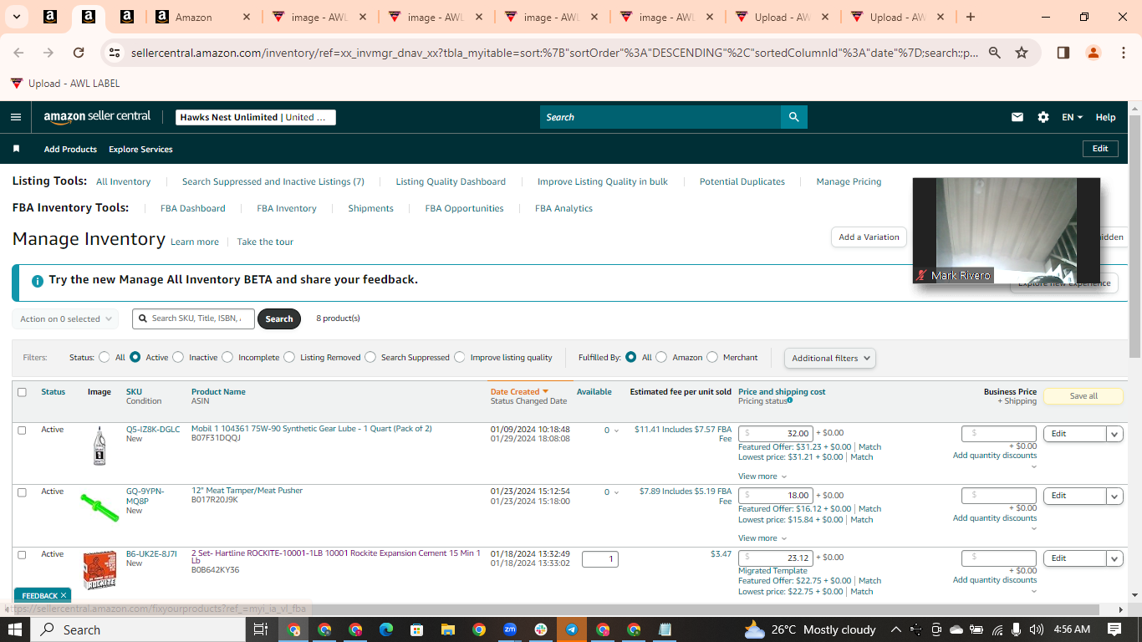This screenshot has width=1142, height=642.
Task: Open the Learn more link
Action: pyautogui.click(x=195, y=242)
